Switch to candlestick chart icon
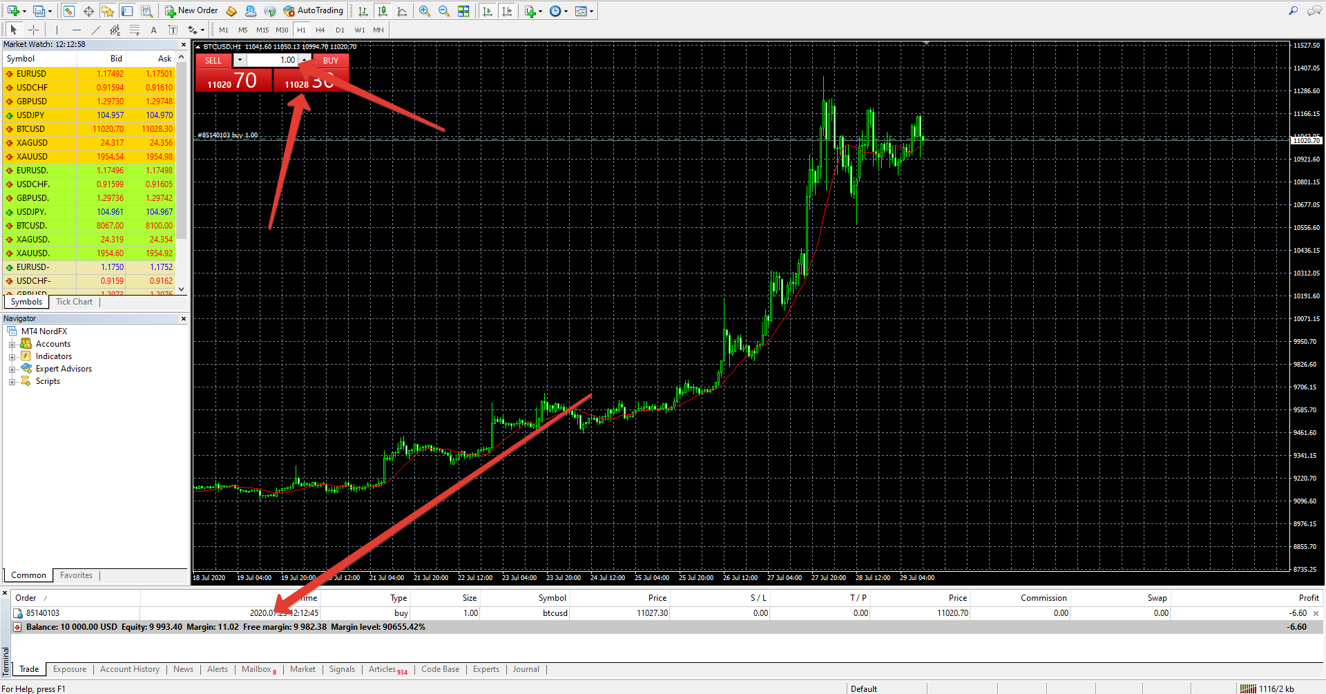The height and width of the screenshot is (694, 1326). (x=383, y=11)
